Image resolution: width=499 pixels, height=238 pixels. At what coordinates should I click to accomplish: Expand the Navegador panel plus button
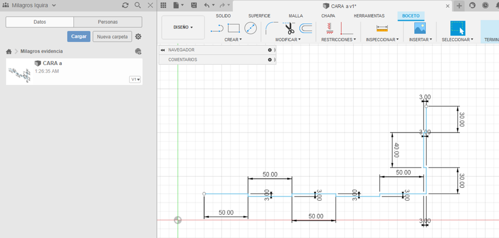pos(270,50)
